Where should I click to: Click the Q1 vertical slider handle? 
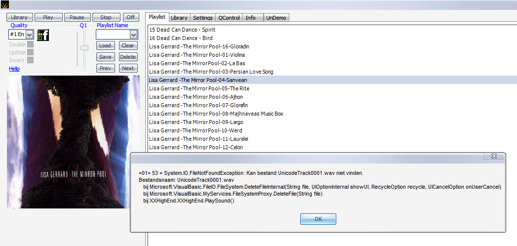point(84,48)
